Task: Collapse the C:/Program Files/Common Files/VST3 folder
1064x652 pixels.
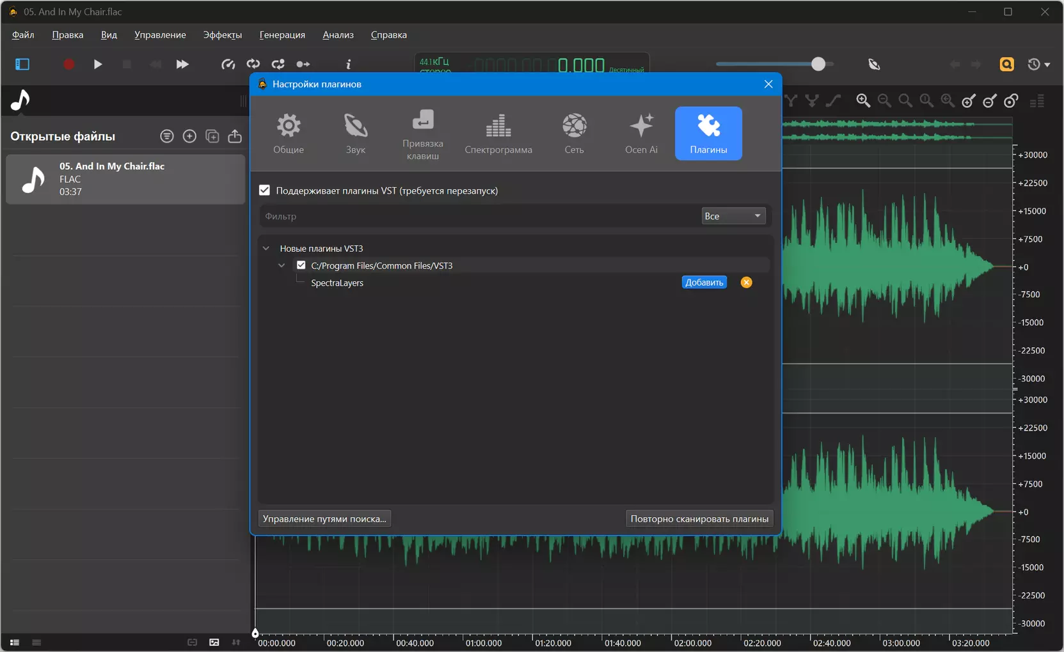Action: tap(282, 265)
